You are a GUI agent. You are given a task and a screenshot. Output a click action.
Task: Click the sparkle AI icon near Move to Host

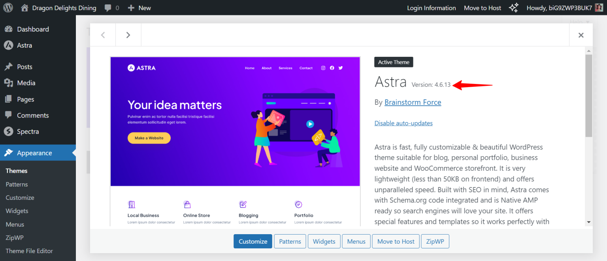[x=513, y=7]
